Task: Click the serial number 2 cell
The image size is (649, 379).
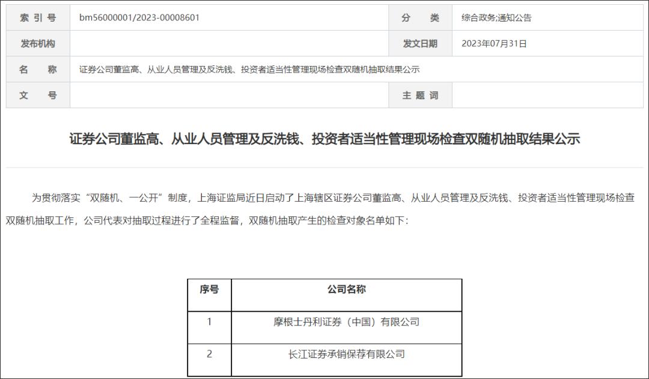Action: 210,360
